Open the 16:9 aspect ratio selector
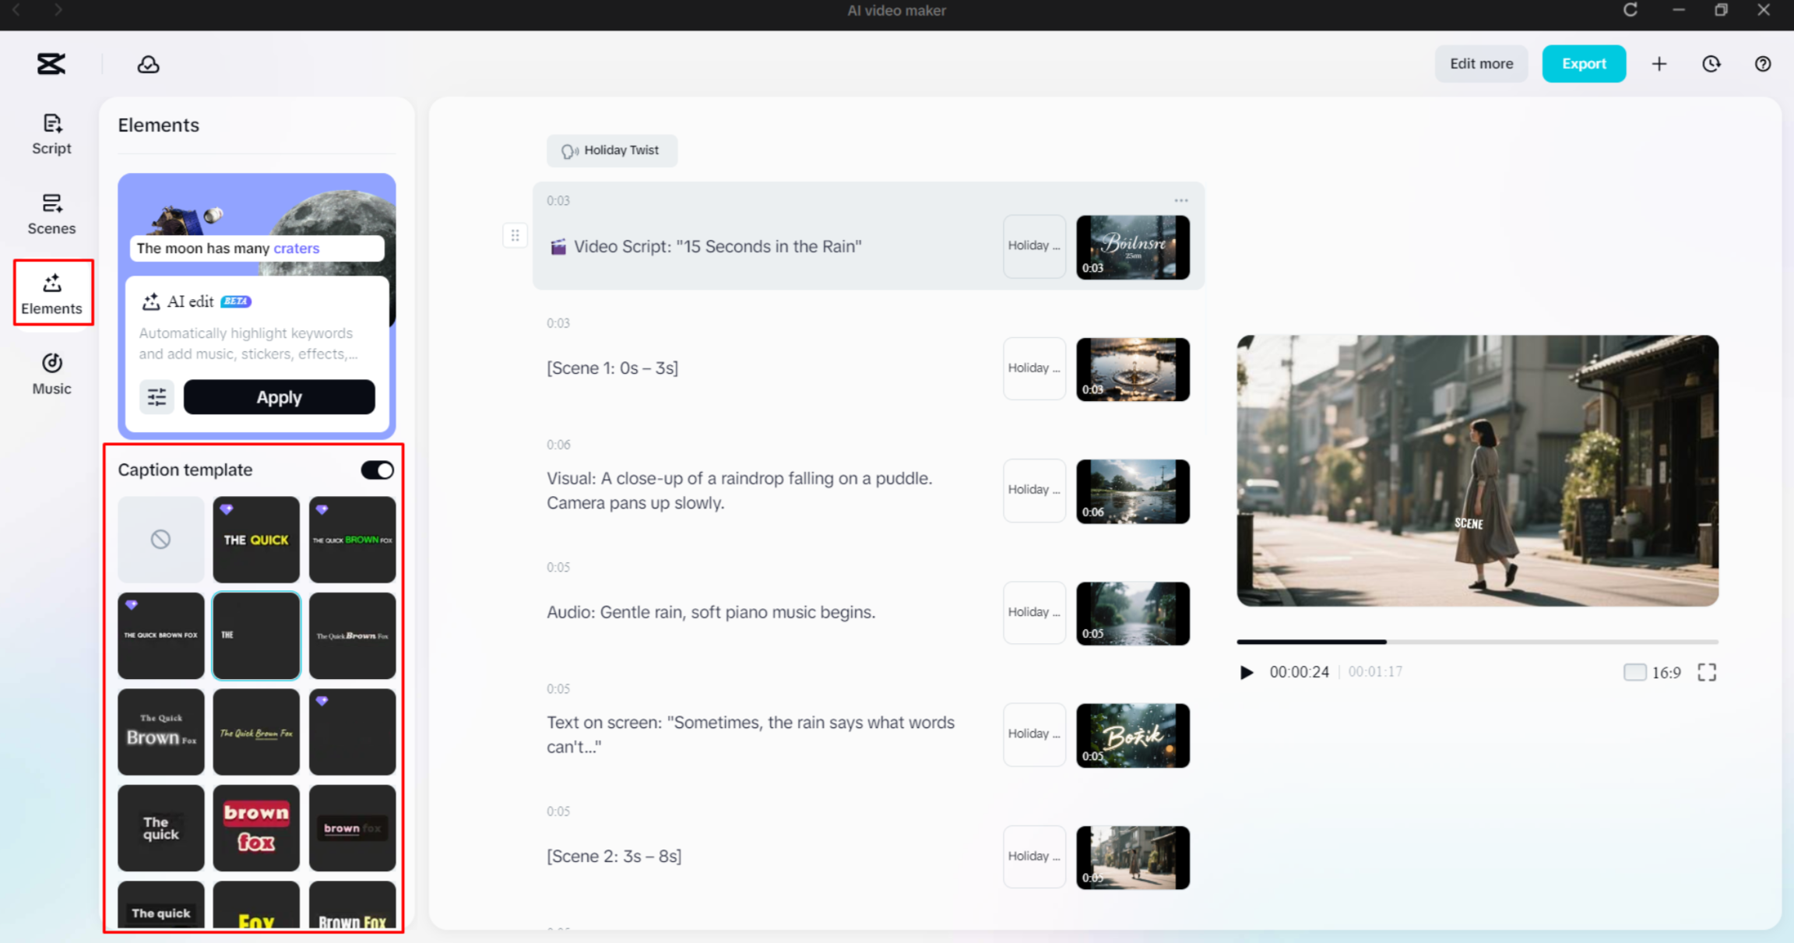1794x943 pixels. [x=1652, y=672]
